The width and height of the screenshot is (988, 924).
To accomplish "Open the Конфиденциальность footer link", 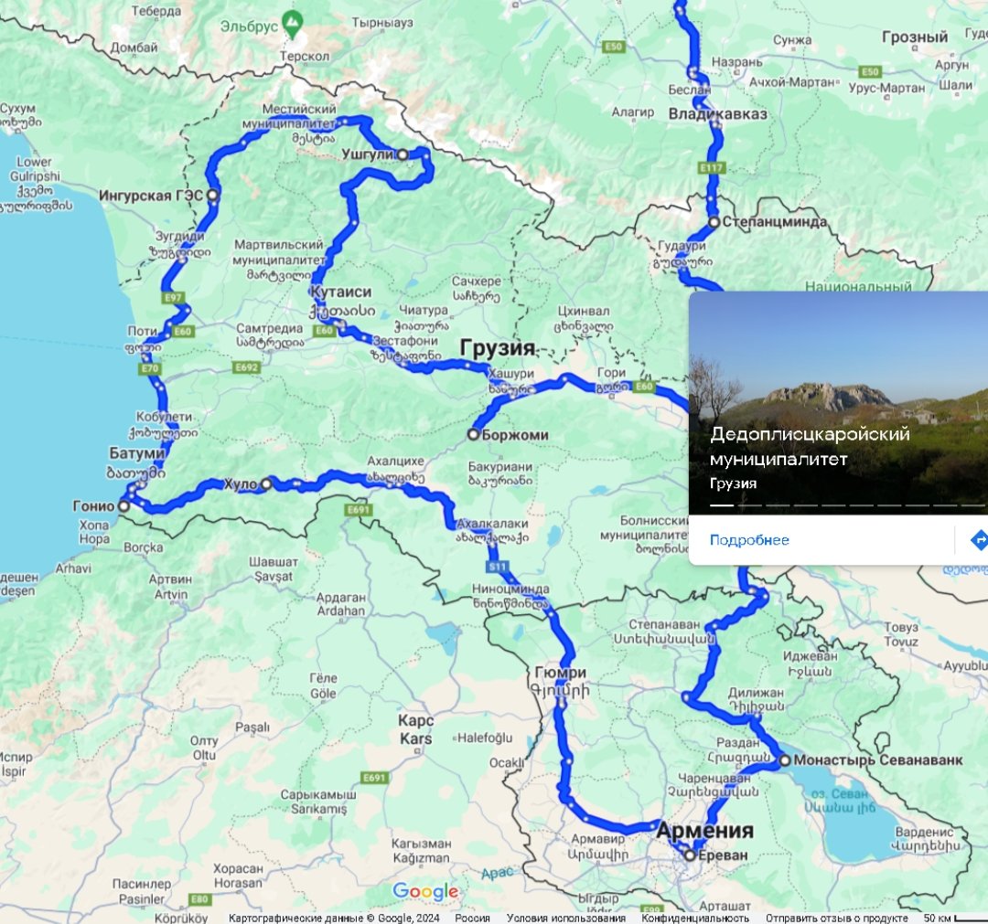I will pyautogui.click(x=695, y=919).
